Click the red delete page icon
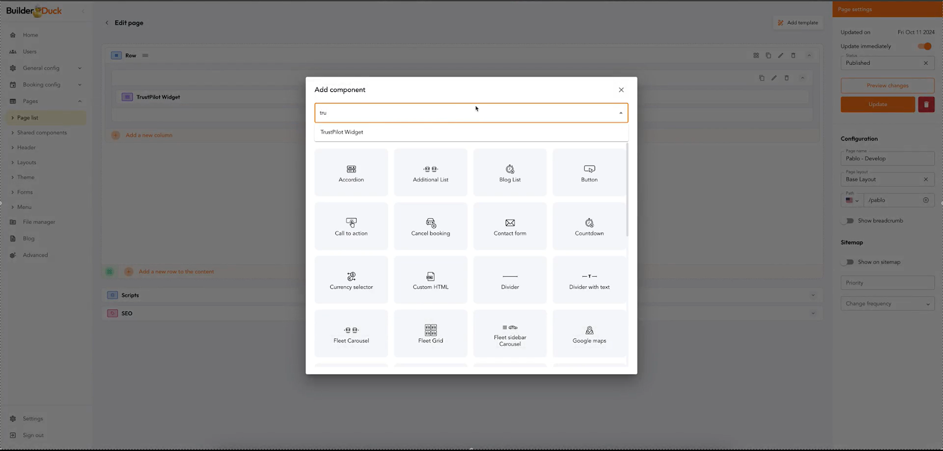The height and width of the screenshot is (451, 943). pyautogui.click(x=926, y=104)
